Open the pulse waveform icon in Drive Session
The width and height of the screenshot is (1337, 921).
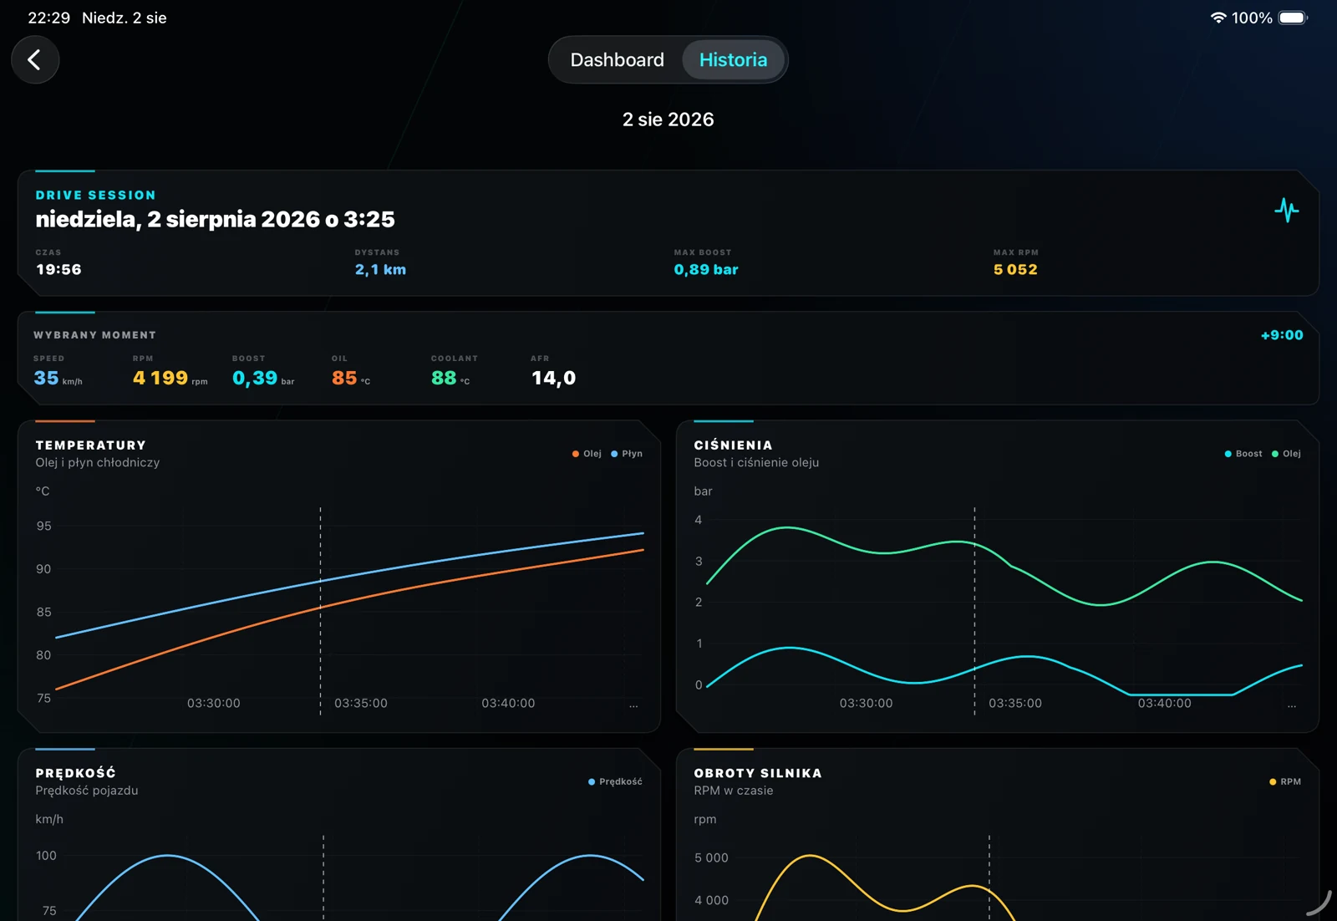tap(1287, 210)
